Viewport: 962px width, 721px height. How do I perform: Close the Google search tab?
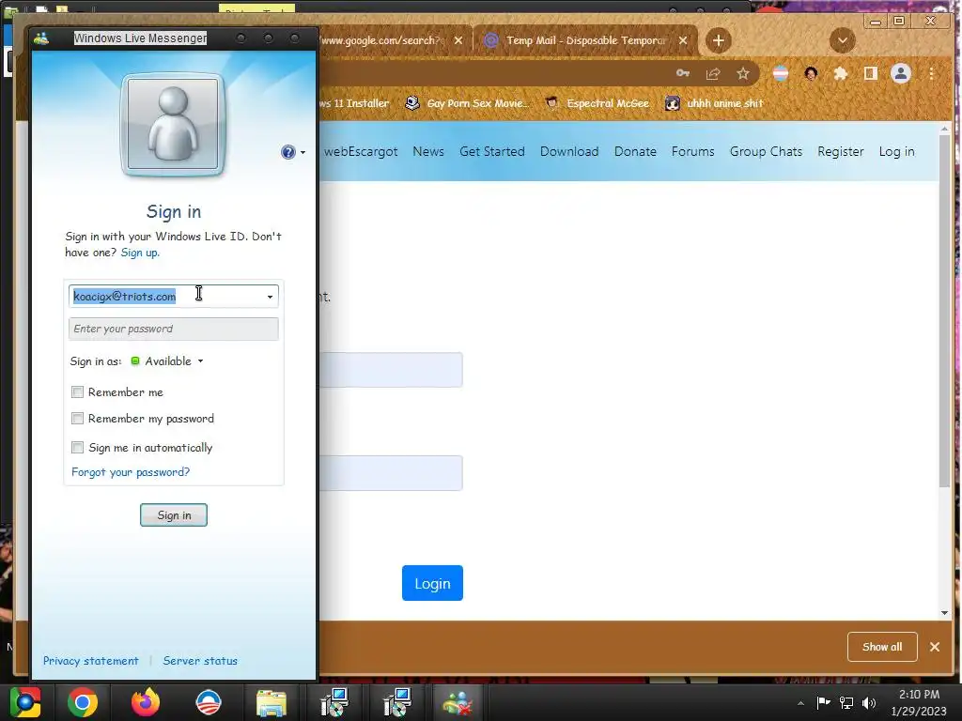(458, 40)
